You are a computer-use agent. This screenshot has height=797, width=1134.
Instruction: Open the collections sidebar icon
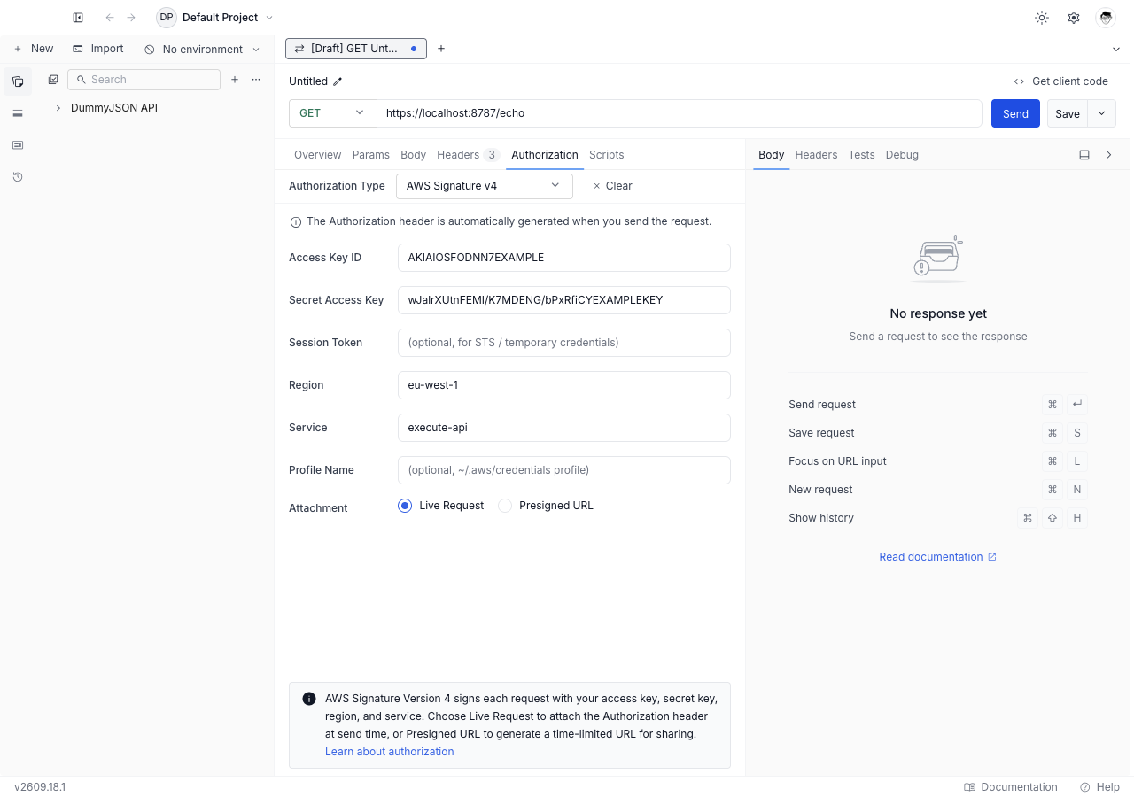coord(18,81)
